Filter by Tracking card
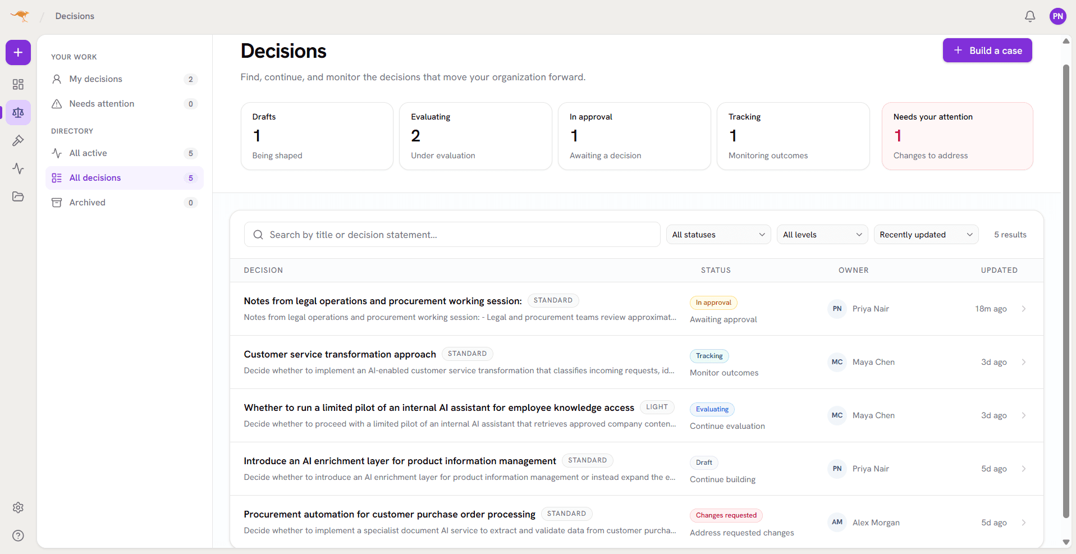This screenshot has width=1076, height=554. point(793,136)
